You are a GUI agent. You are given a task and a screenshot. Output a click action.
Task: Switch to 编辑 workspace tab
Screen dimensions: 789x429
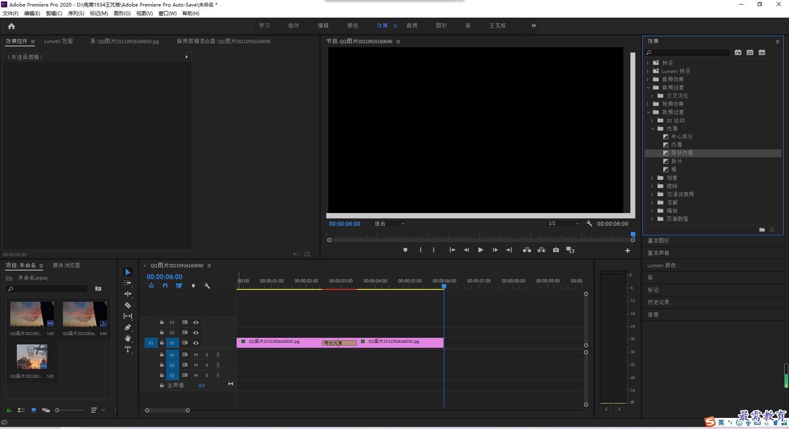point(323,25)
